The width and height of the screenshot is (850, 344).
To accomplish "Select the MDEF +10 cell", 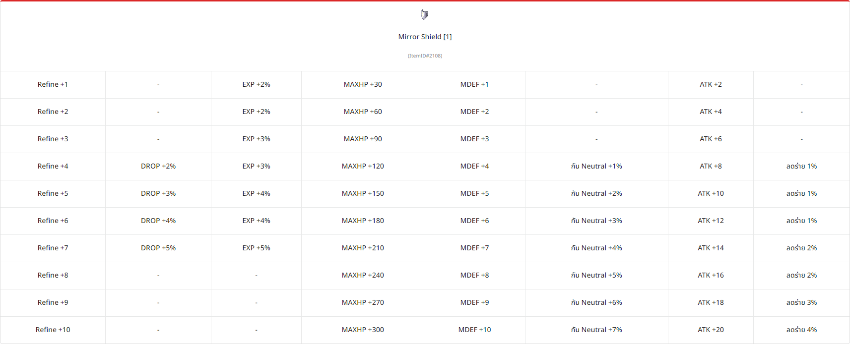I will pos(474,330).
